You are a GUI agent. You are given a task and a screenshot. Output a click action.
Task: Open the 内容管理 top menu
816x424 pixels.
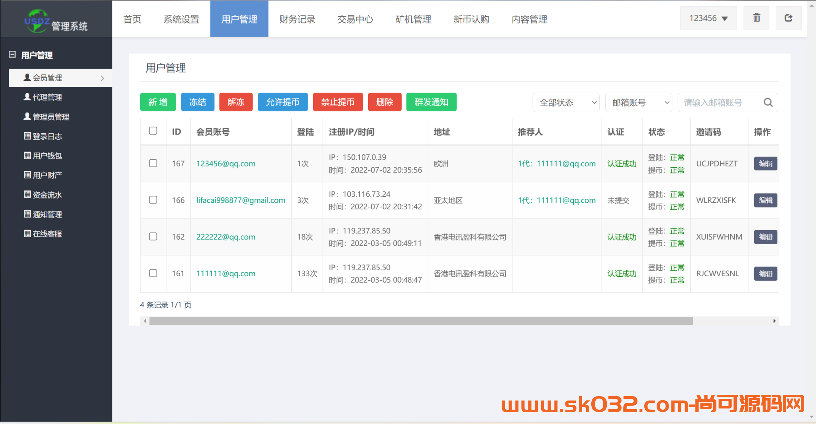(530, 19)
